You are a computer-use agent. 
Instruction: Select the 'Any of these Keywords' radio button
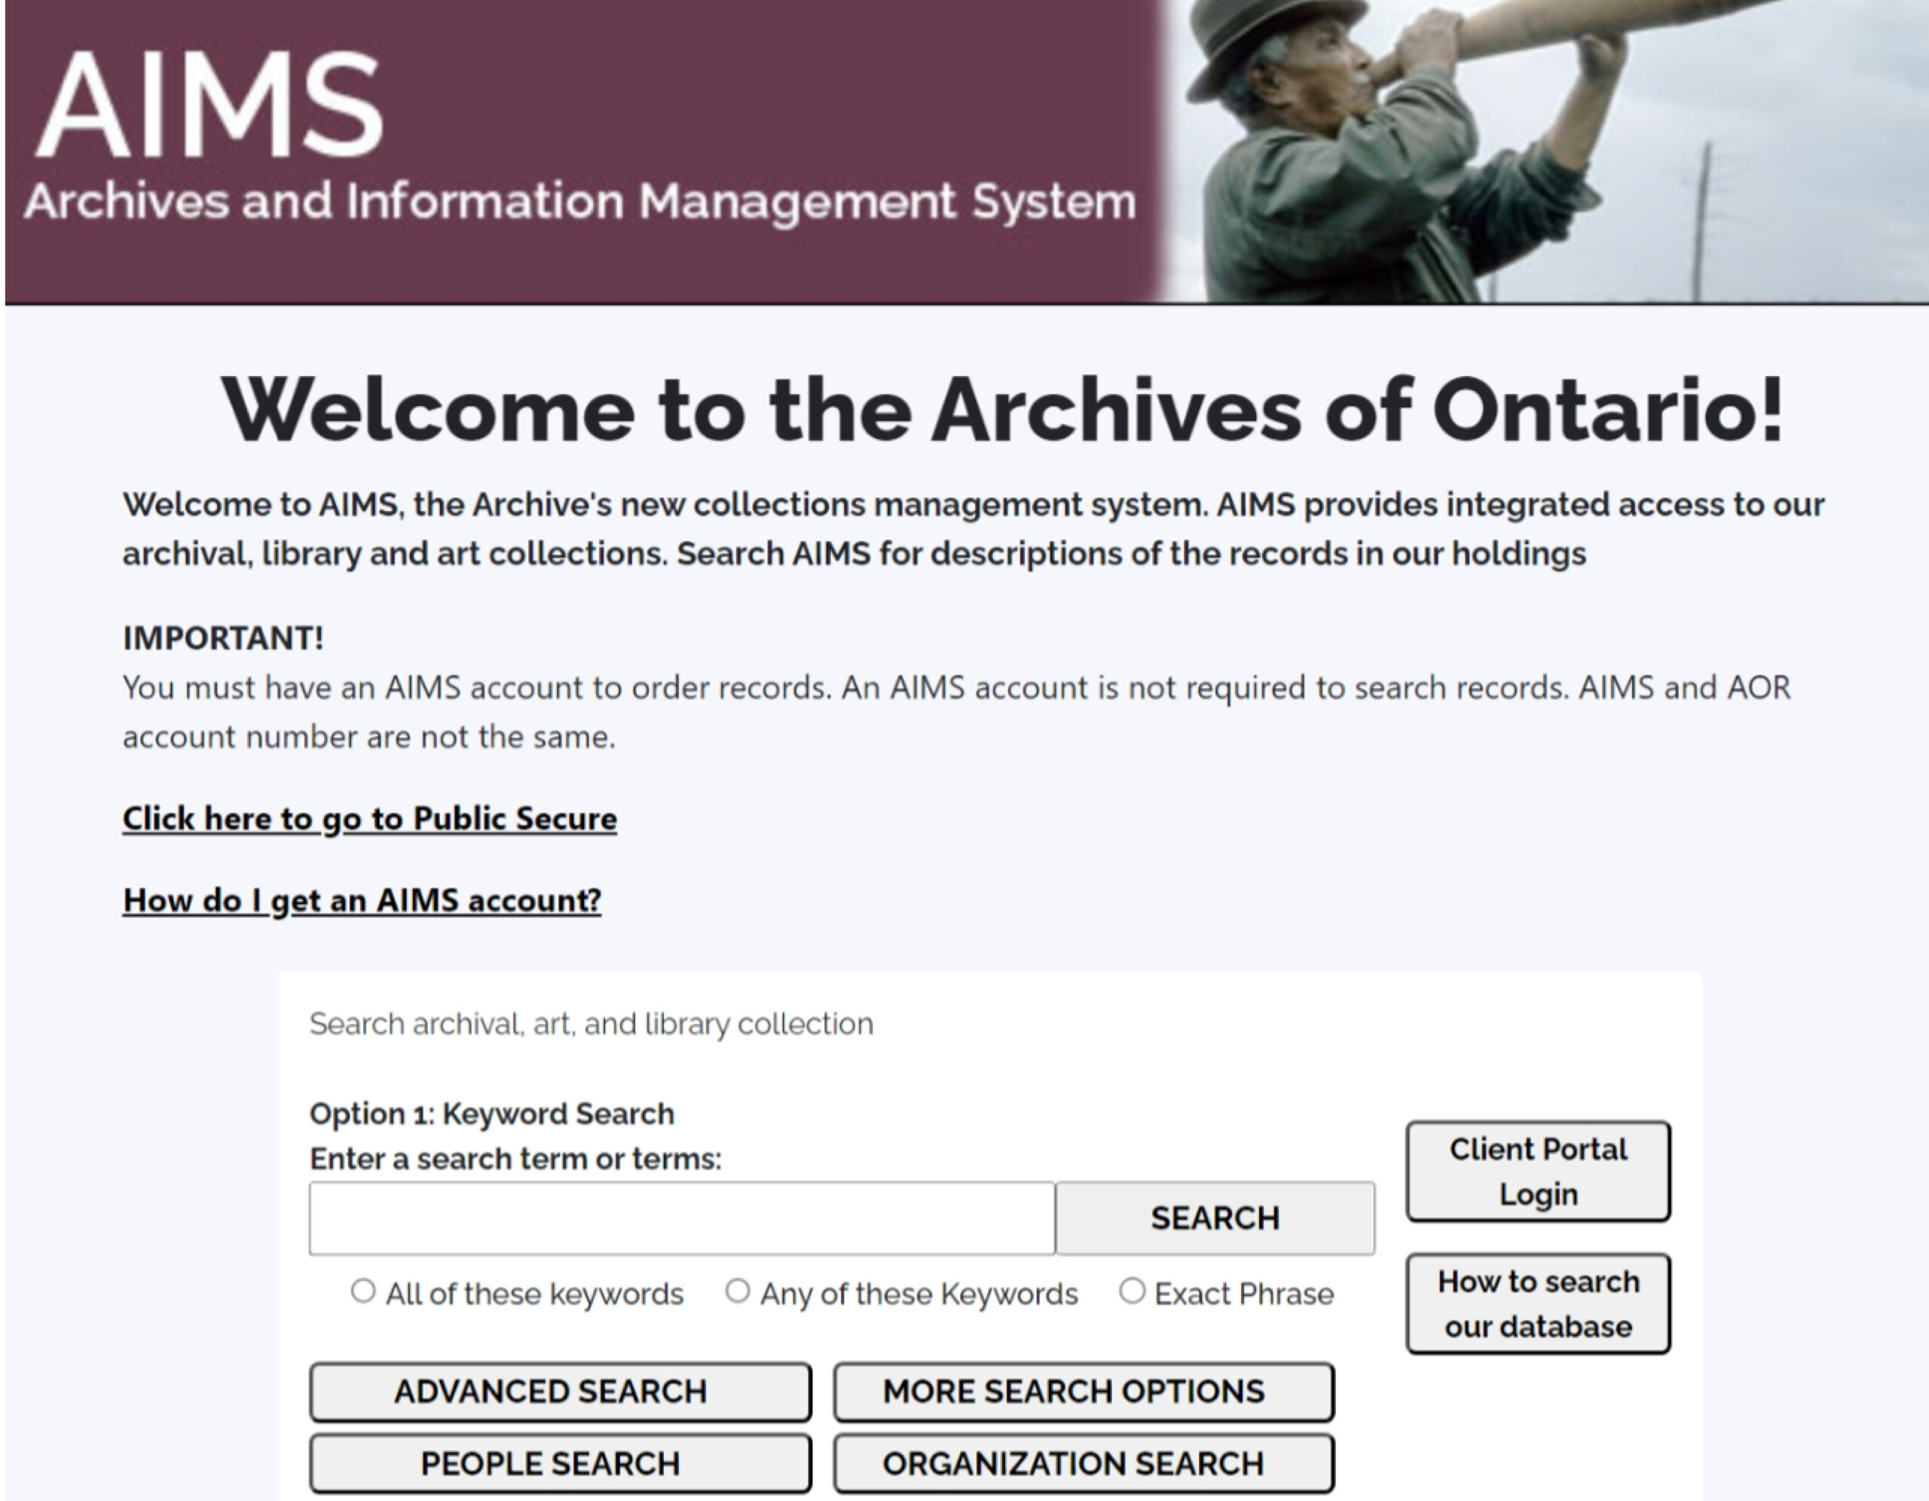[738, 1292]
